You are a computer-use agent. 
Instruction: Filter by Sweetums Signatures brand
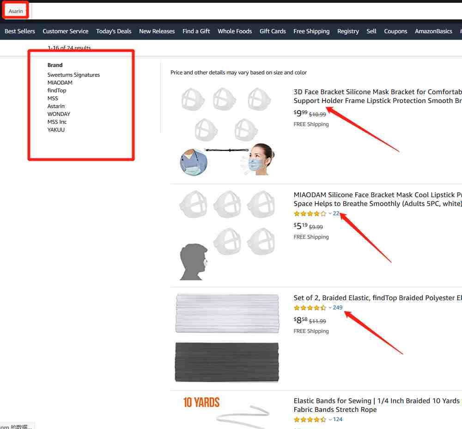pyautogui.click(x=73, y=75)
